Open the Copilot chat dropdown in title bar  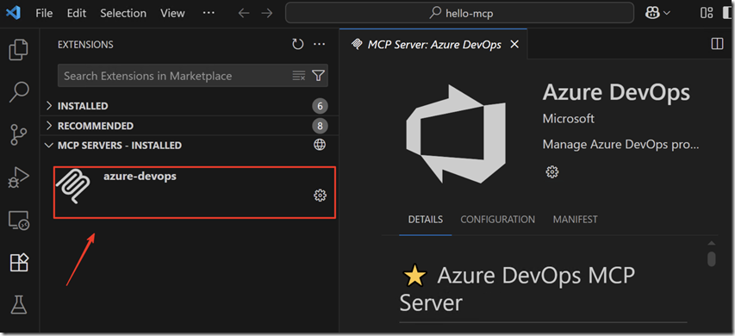(x=657, y=13)
